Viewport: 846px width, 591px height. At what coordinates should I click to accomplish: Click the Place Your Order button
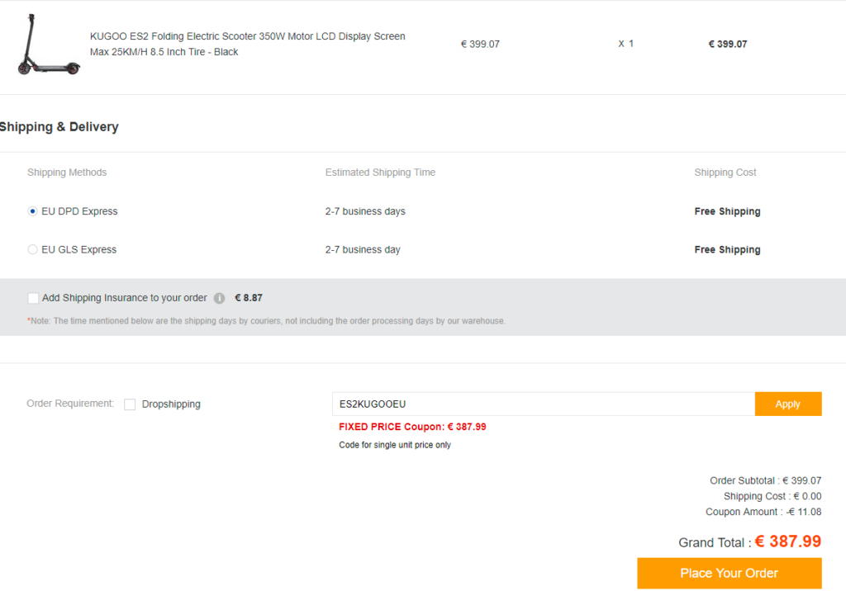coord(729,573)
